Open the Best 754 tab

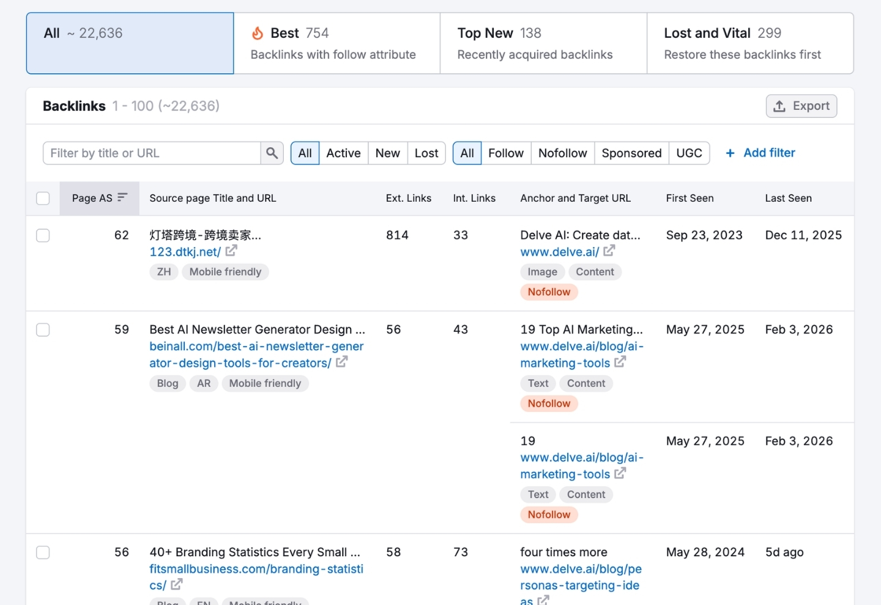tap(336, 43)
